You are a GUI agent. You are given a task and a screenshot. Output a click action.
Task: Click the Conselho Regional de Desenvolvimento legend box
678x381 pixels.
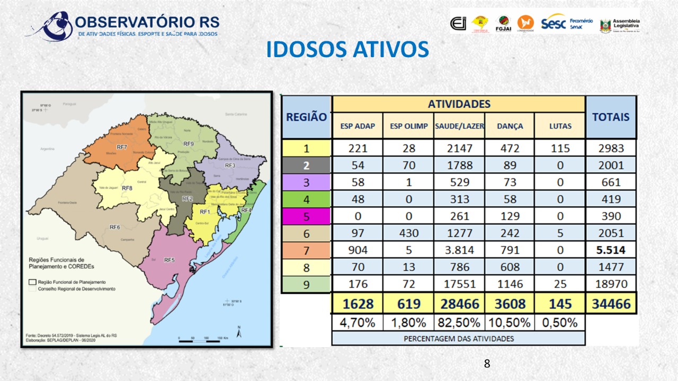(x=31, y=289)
